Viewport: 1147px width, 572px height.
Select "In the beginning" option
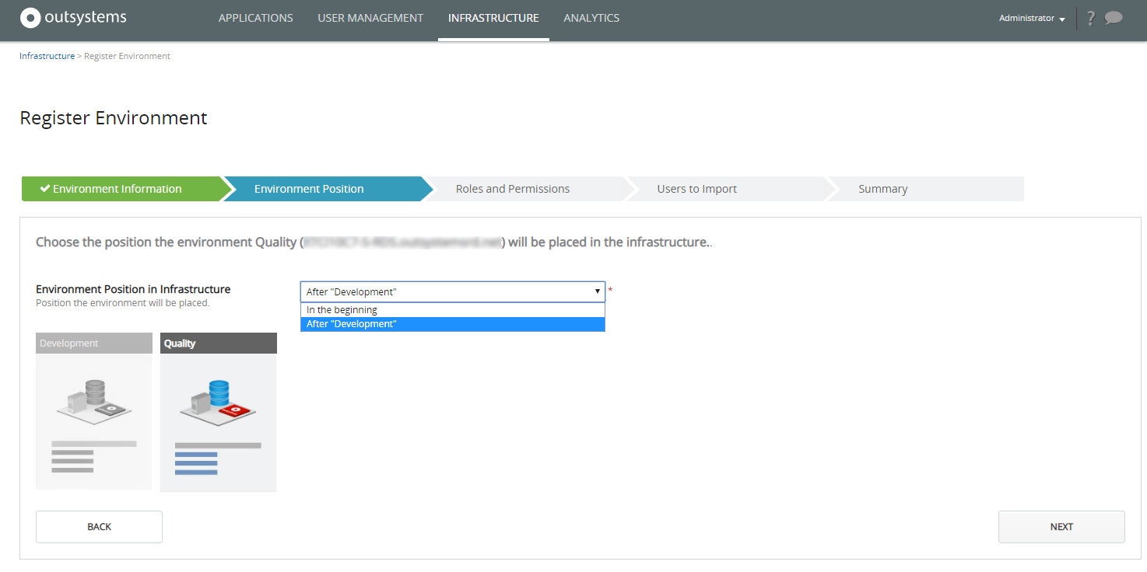point(342,309)
